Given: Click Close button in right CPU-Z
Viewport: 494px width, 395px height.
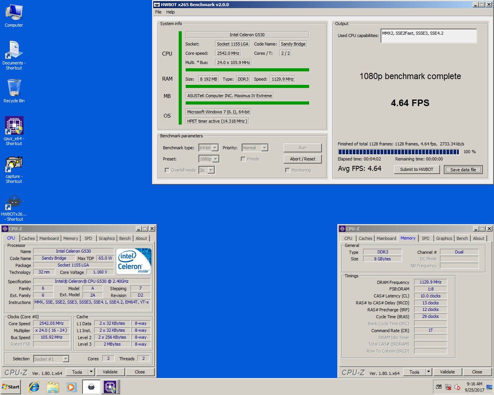Looking at the screenshot, I should [477, 372].
